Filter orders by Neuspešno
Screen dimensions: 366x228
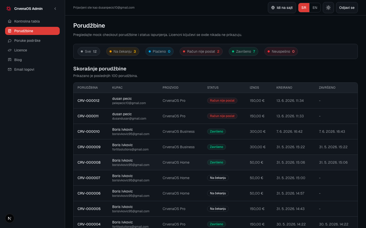click(x=281, y=51)
